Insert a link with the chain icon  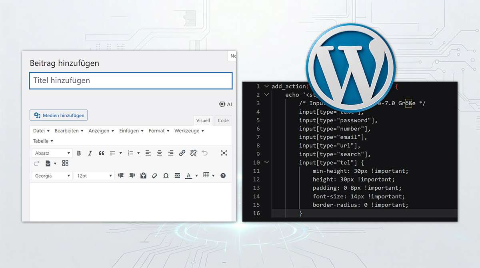[182, 153]
